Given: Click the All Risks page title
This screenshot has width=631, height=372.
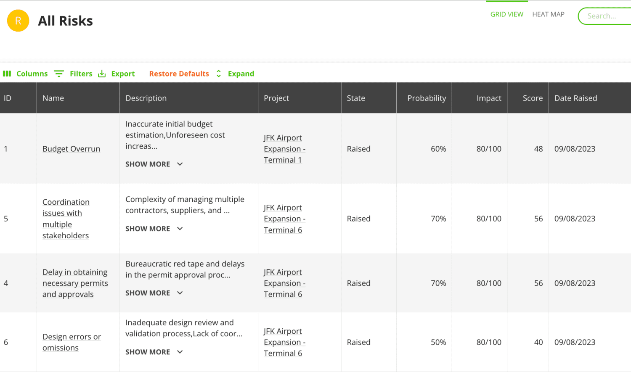Looking at the screenshot, I should pyautogui.click(x=65, y=21).
